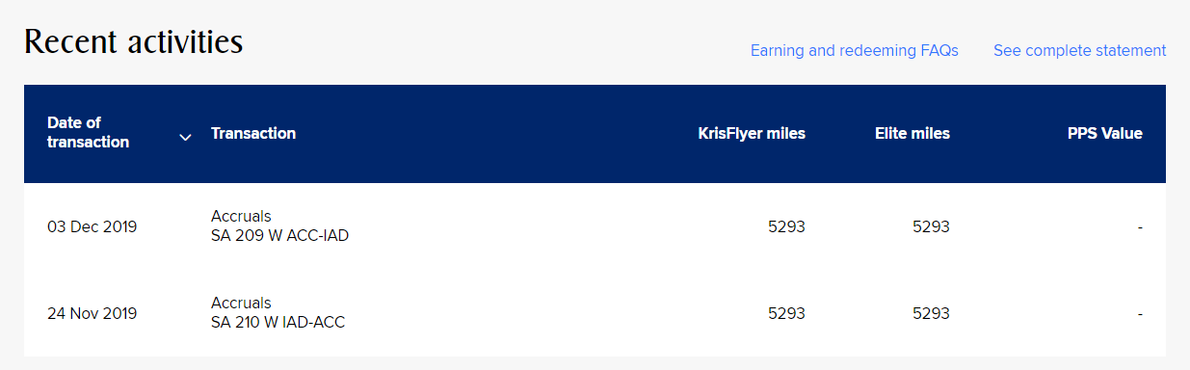The image size is (1190, 370).
Task: Select the Accruals label in 24 Nov row
Action: [x=241, y=303]
